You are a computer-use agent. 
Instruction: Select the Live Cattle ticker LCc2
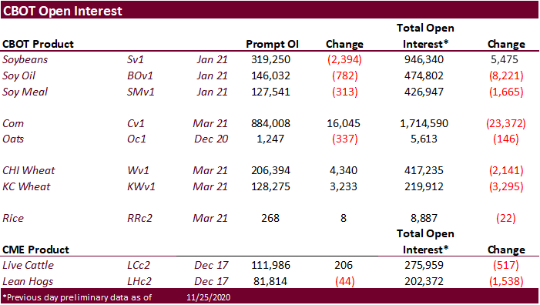[x=139, y=266]
